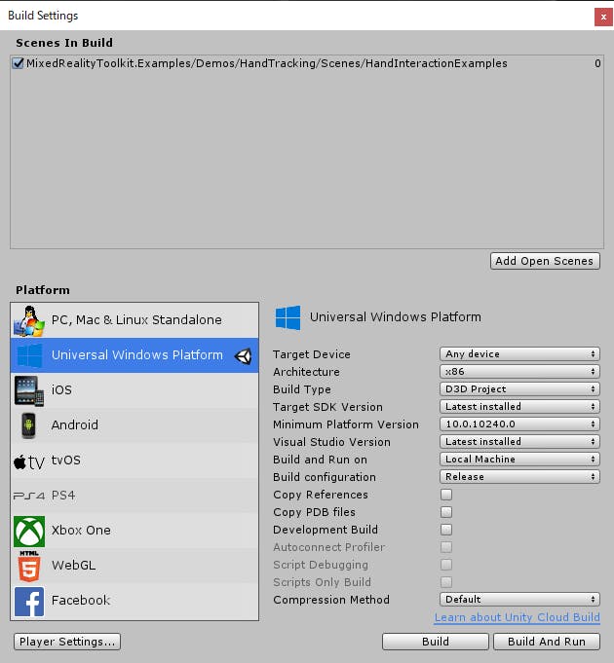Screen dimensions: 614x663
Task: Click the HTML5 WebGL icon
Action: pos(29,567)
